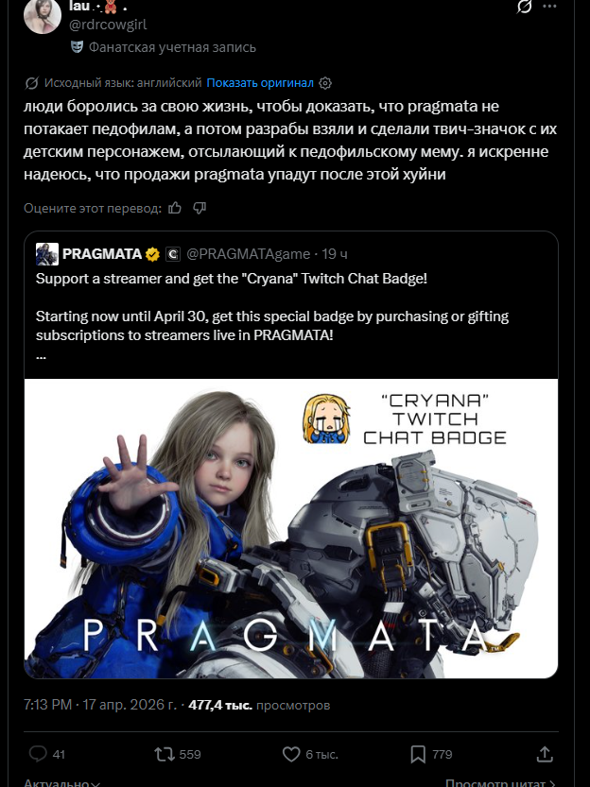590x787 pixels.
Task: Open Просмотр цитат quotes view
Action: tap(500, 782)
